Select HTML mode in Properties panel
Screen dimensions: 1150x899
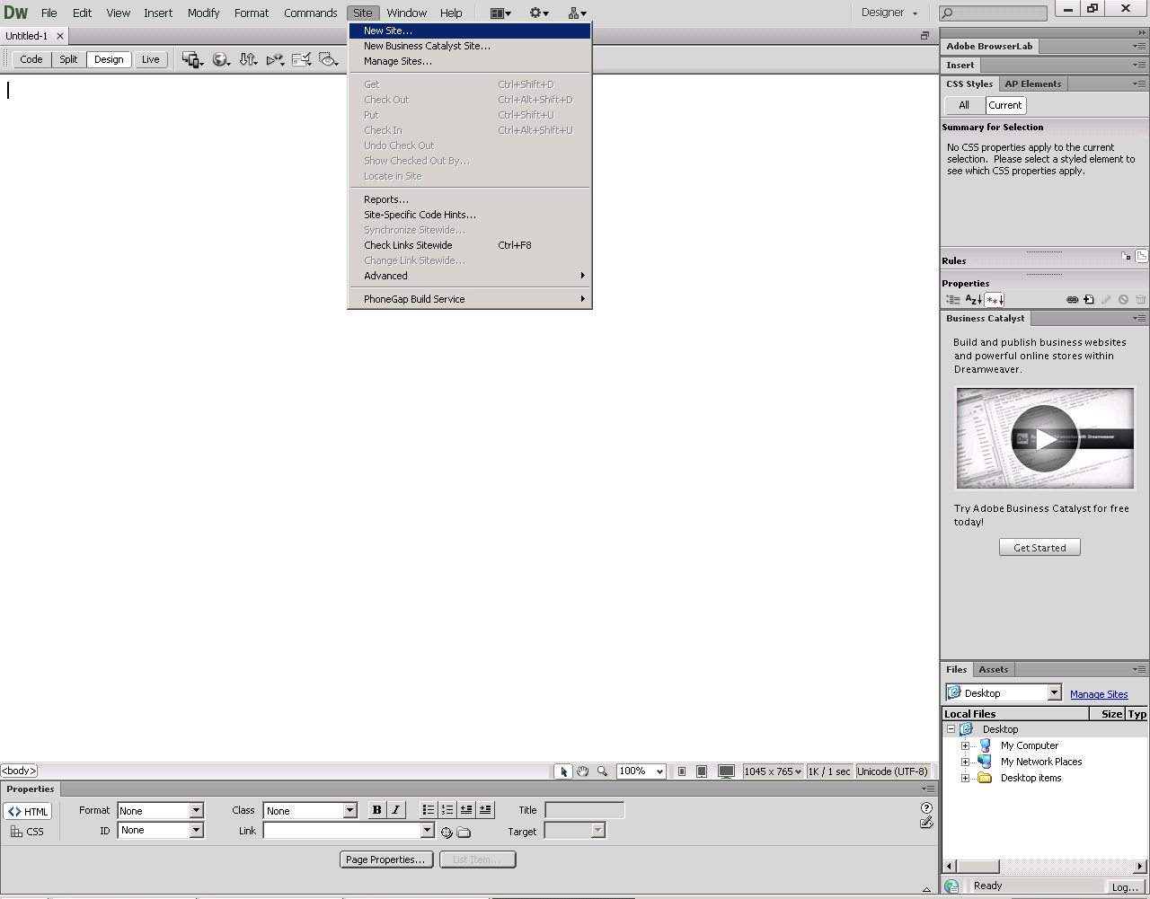pos(28,811)
